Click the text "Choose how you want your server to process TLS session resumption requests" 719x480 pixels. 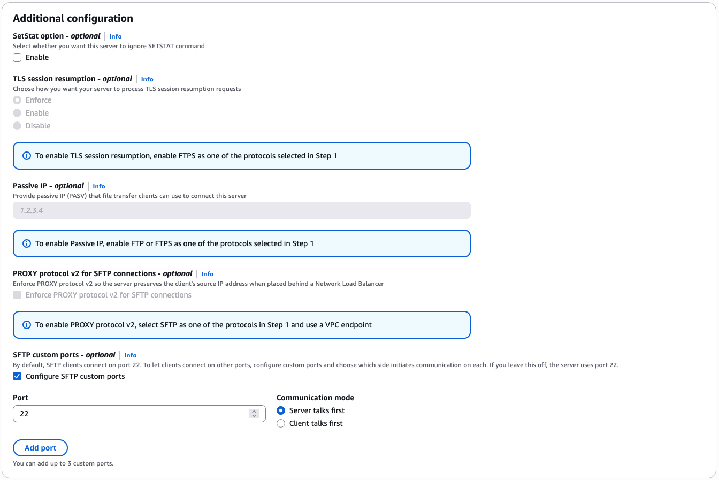(x=127, y=89)
